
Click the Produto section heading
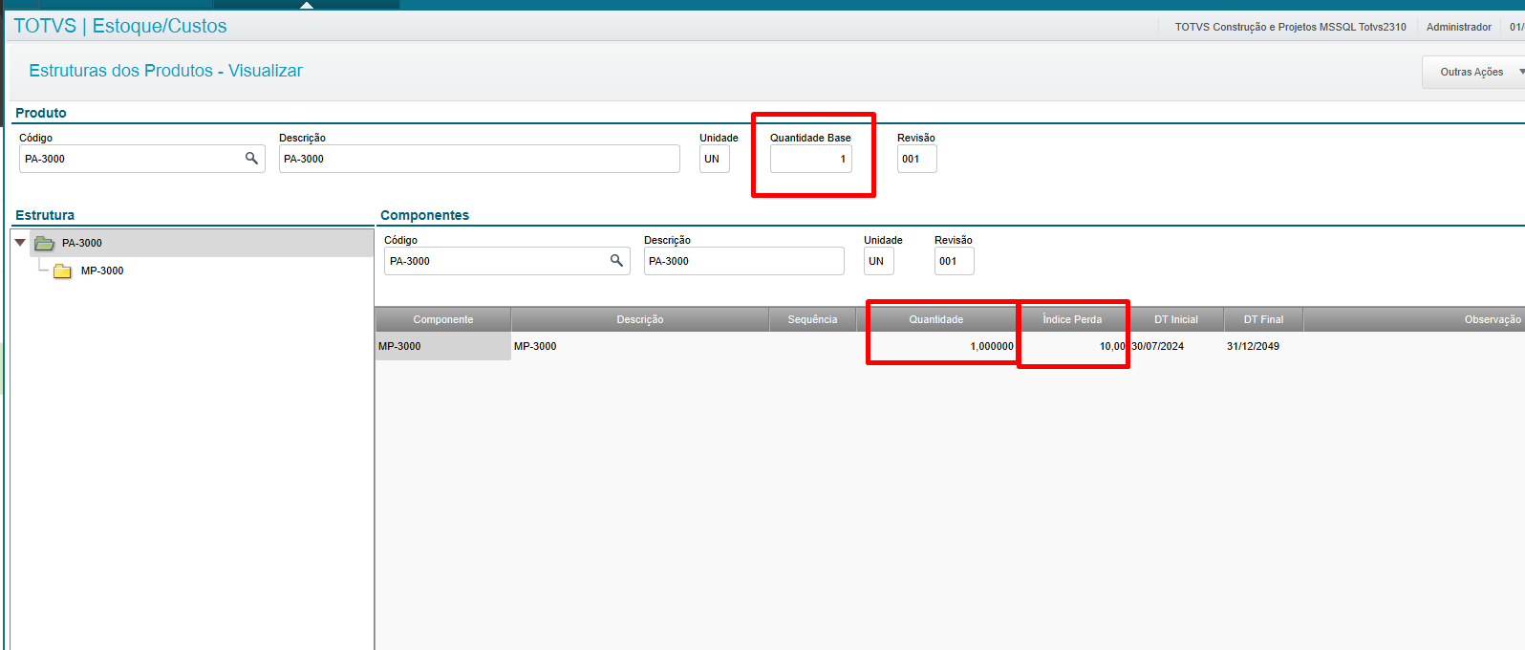(x=41, y=113)
